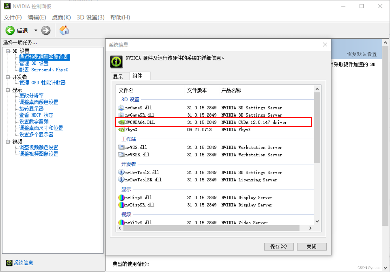This screenshot has height=272, width=390.
Task: Click the grey Forward arrow icon
Action: [46, 31]
